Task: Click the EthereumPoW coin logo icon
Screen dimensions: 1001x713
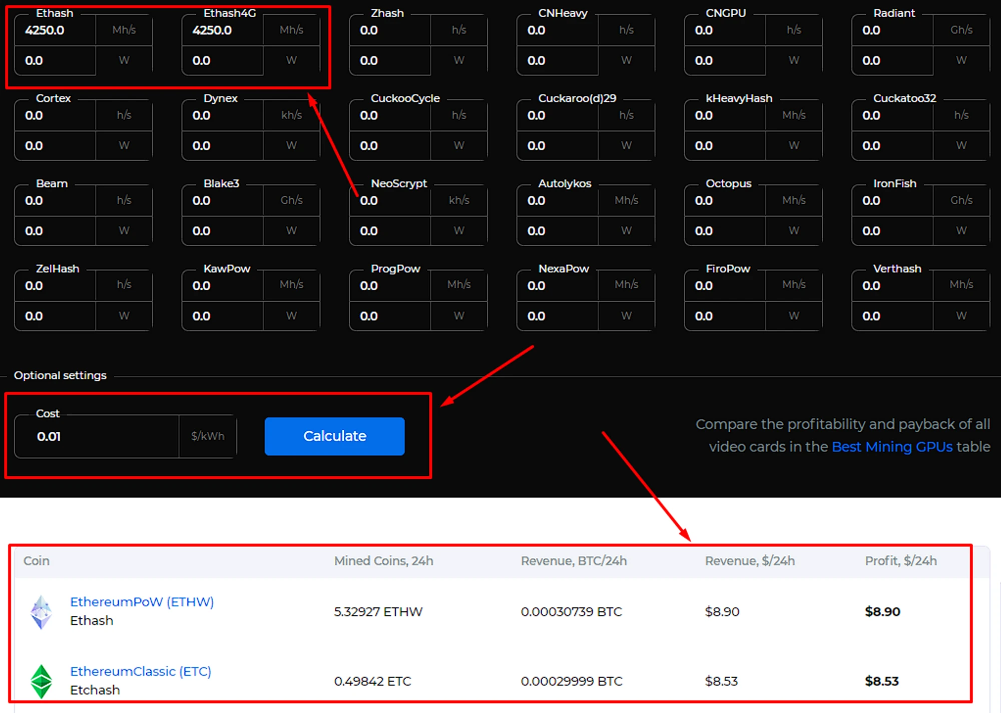Action: 41,611
